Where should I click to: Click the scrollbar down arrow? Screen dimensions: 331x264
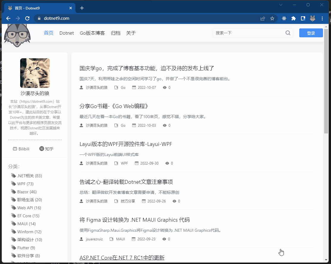pos(326,260)
